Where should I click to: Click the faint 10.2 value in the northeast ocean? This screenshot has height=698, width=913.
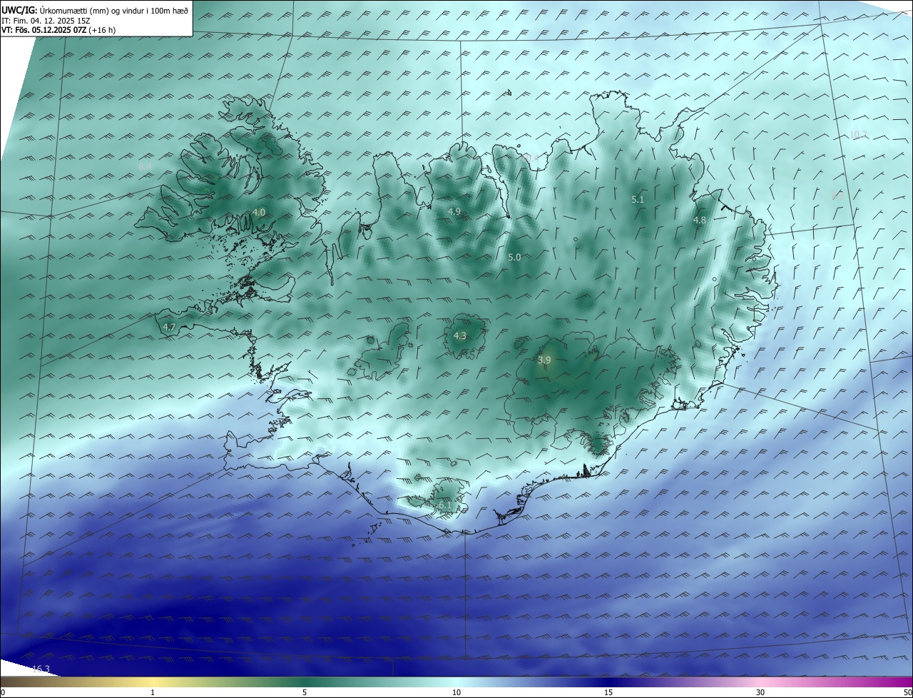tap(858, 134)
